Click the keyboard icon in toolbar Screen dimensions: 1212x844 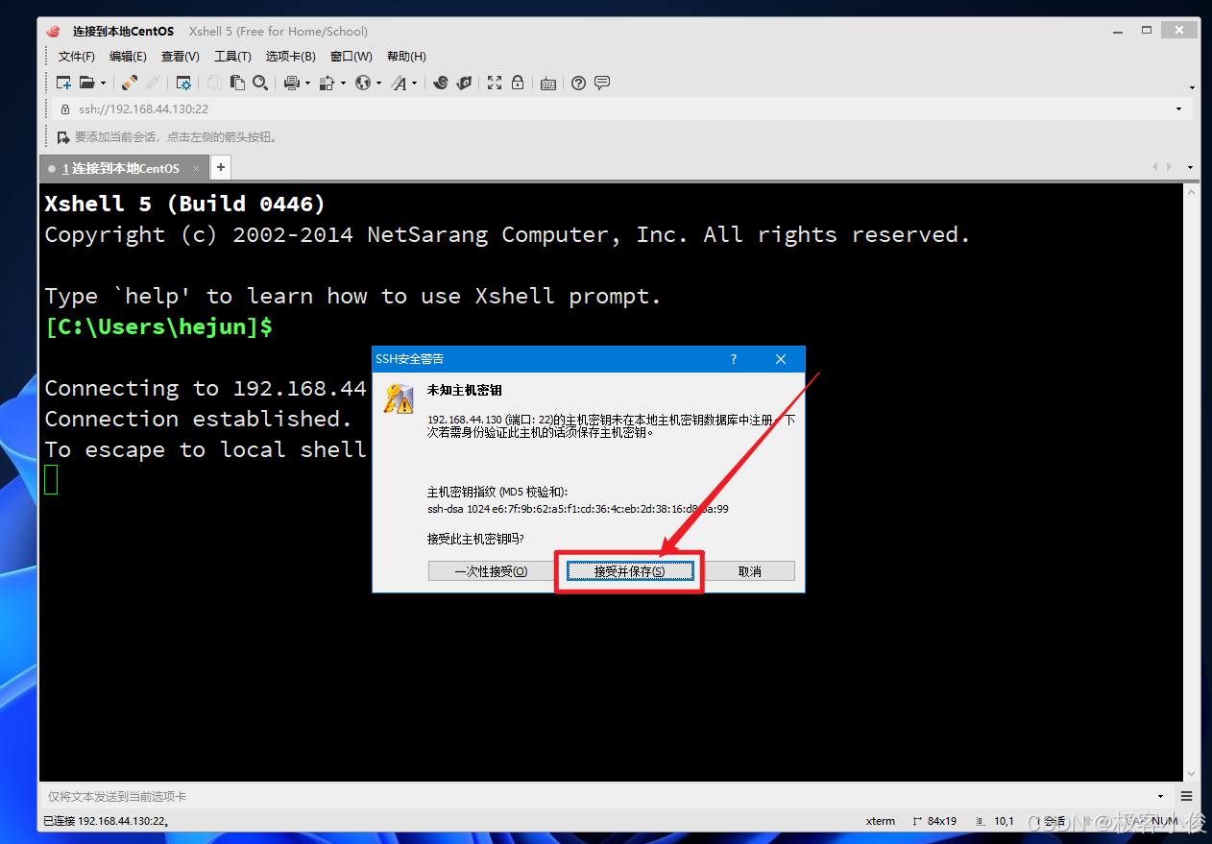click(x=548, y=84)
